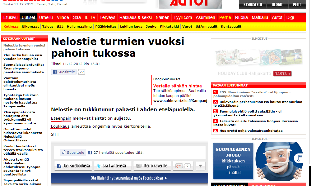Select USA:n vaalit in submenu
The width and height of the screenshot is (311, 186).
[x=207, y=26]
